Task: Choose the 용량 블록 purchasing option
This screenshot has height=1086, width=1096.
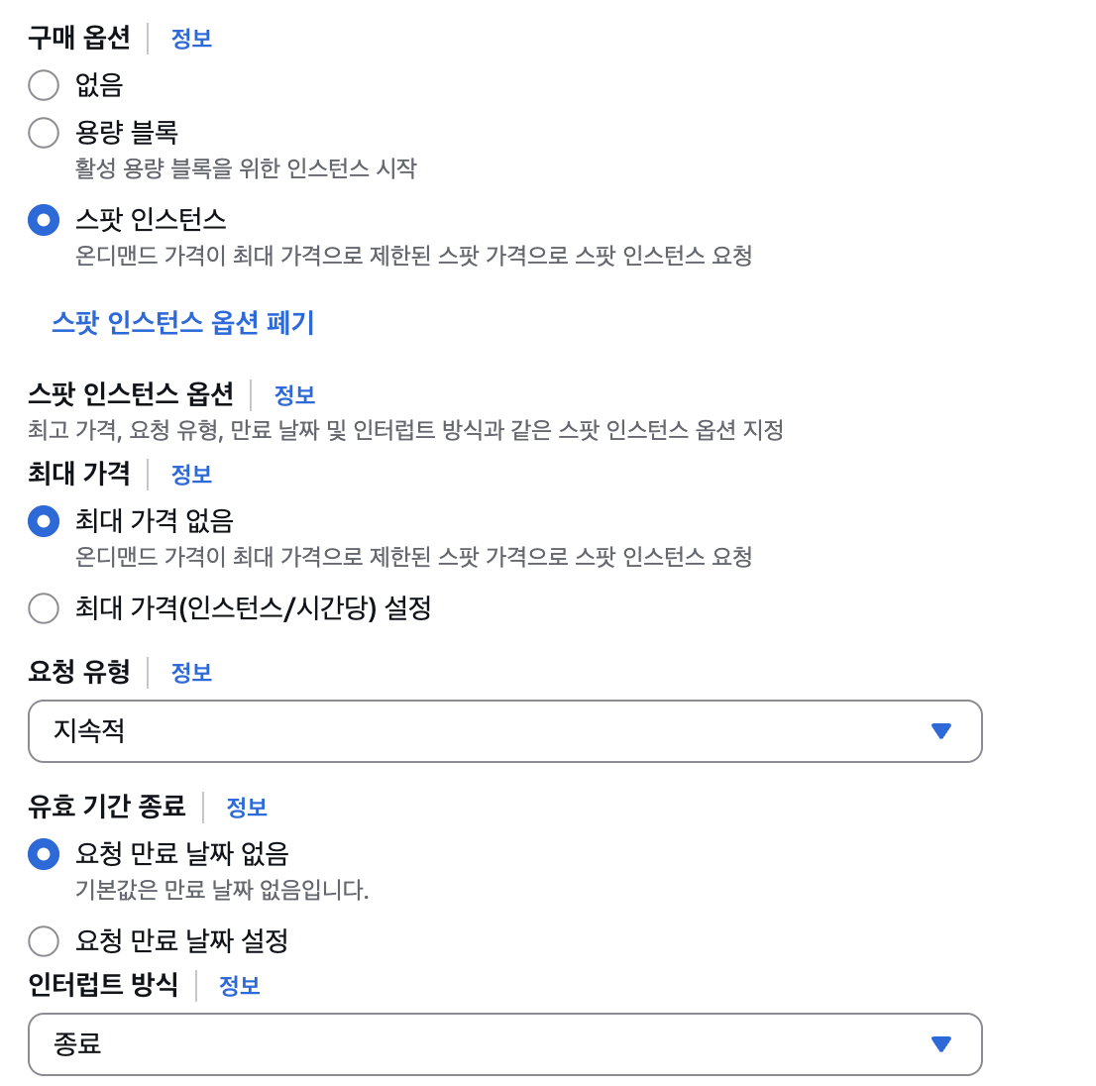Action: tap(44, 133)
